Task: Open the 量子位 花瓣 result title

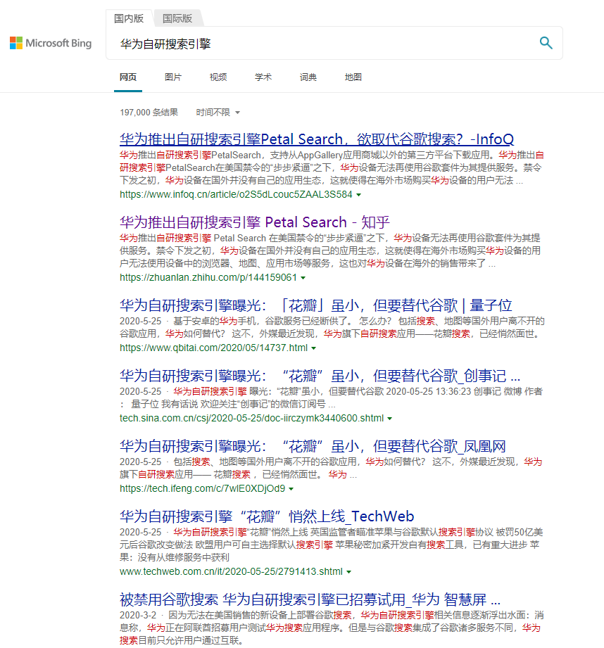Action: [316, 306]
